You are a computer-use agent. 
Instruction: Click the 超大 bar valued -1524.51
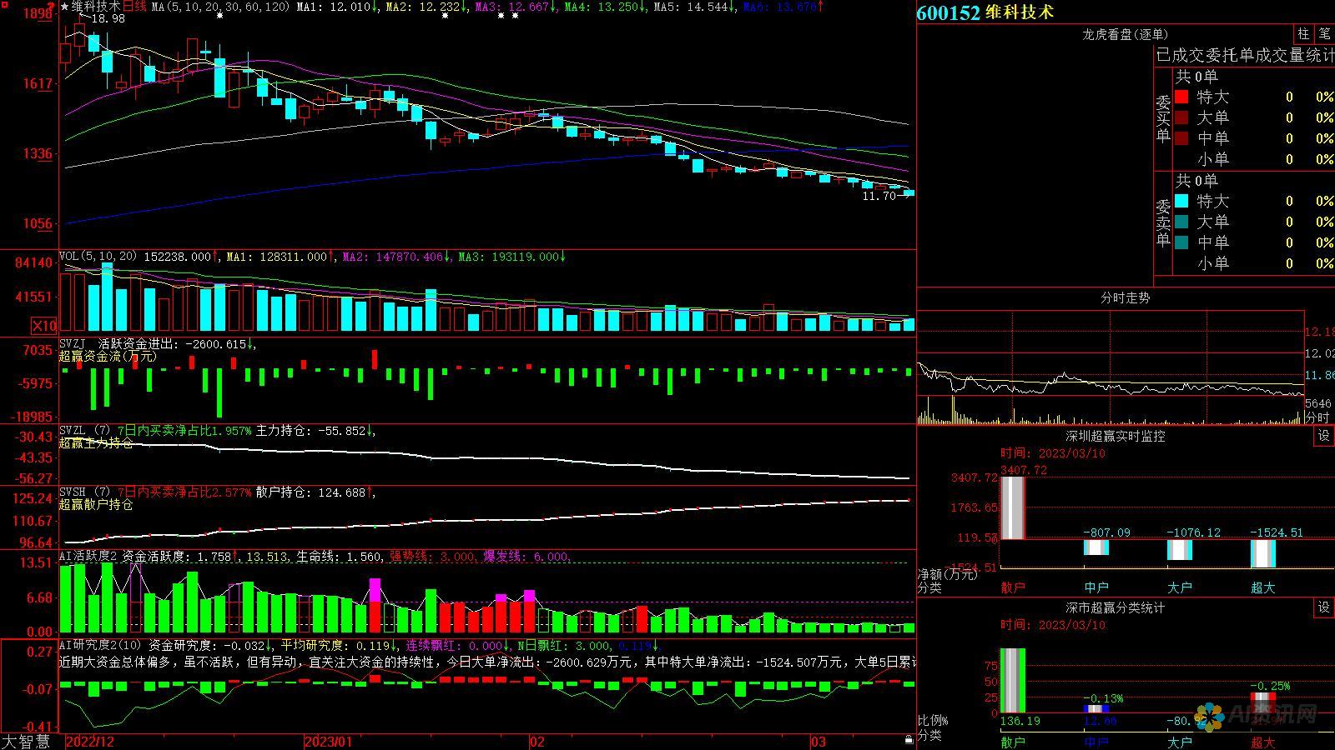(1263, 554)
